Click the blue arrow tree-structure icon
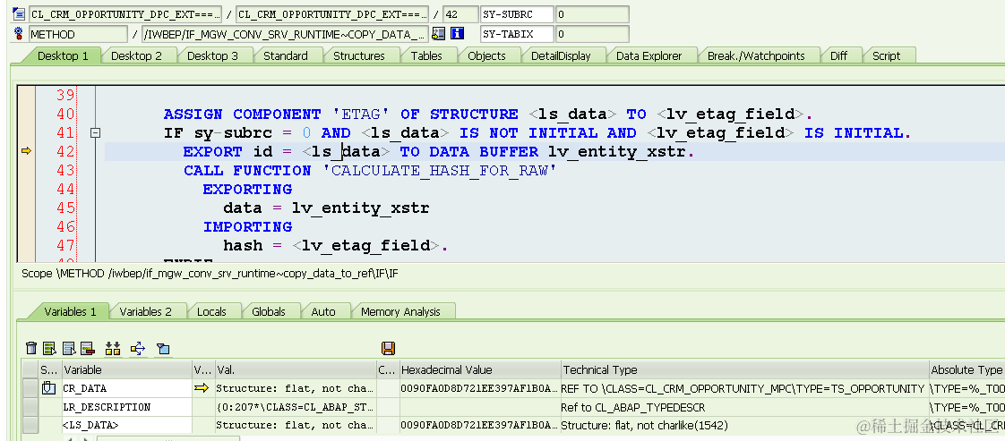This screenshot has height=441, width=1005. 138,348
